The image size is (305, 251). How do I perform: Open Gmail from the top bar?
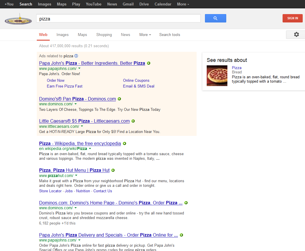tap(128, 4)
